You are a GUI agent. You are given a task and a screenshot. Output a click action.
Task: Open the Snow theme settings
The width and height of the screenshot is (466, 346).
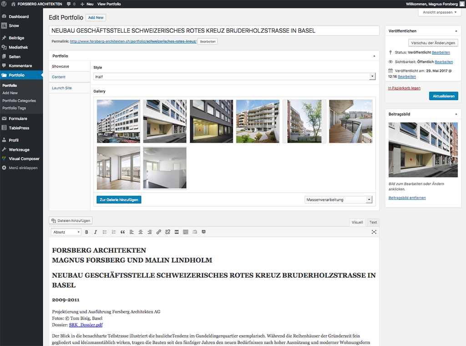tap(14, 26)
